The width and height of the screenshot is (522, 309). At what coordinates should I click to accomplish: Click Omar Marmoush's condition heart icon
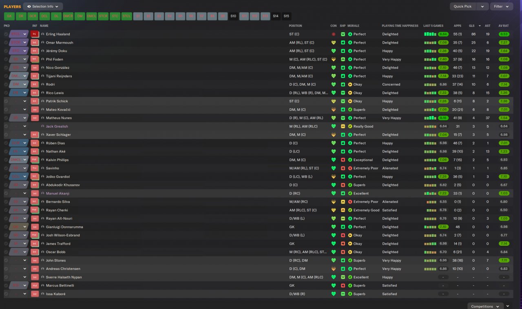tap(334, 42)
